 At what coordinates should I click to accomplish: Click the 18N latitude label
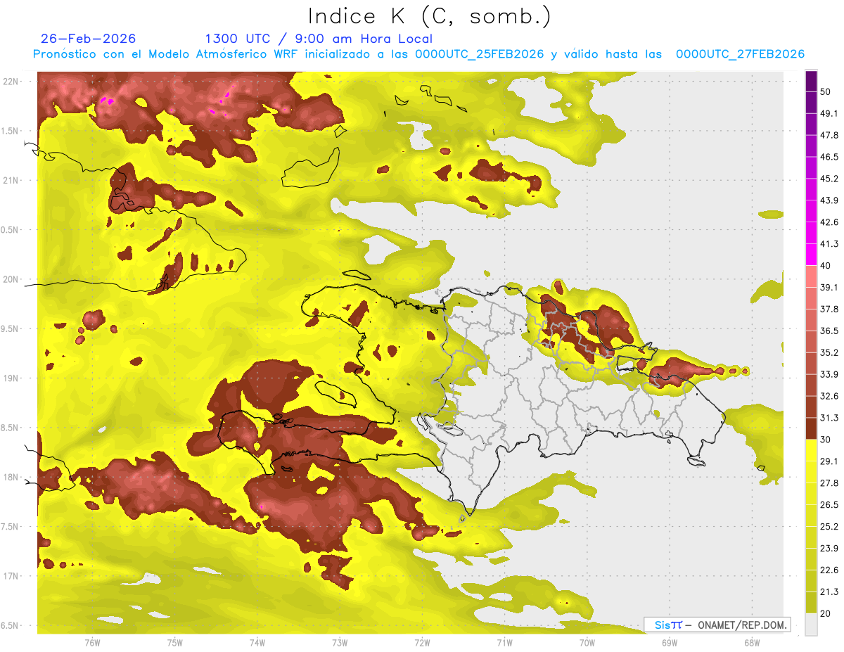pyautogui.click(x=11, y=478)
